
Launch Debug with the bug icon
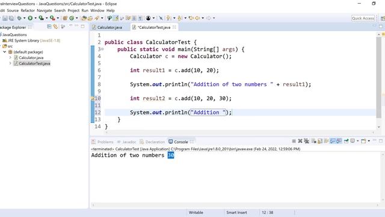19,18
